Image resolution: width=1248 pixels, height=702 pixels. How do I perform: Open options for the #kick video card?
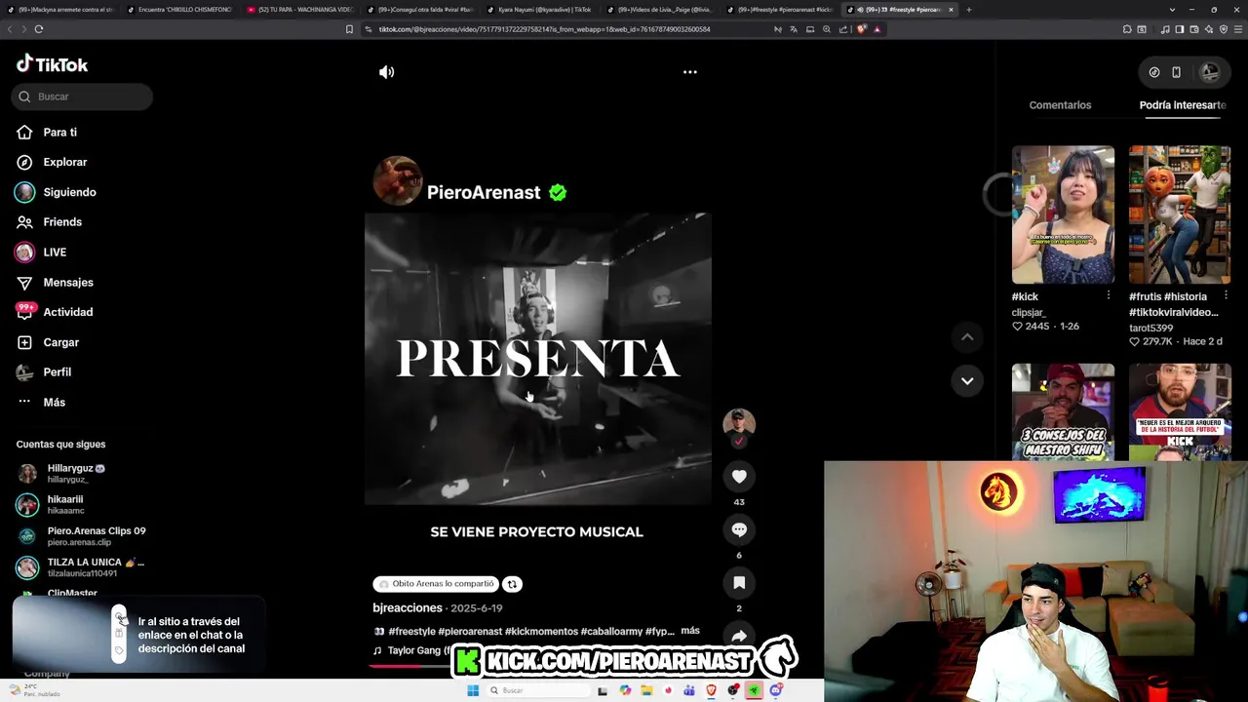[1108, 295]
